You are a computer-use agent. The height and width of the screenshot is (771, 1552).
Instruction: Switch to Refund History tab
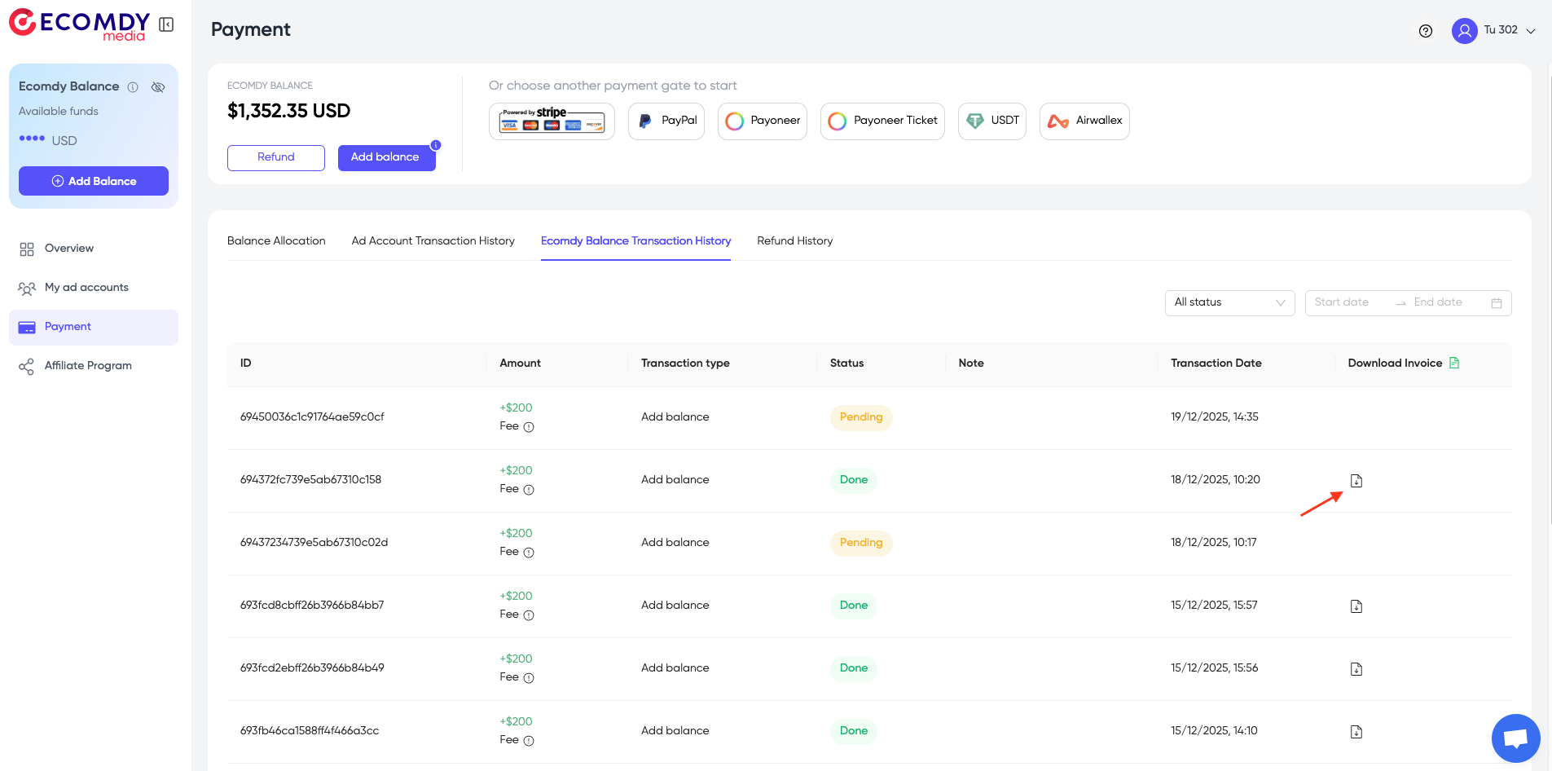[x=794, y=240]
